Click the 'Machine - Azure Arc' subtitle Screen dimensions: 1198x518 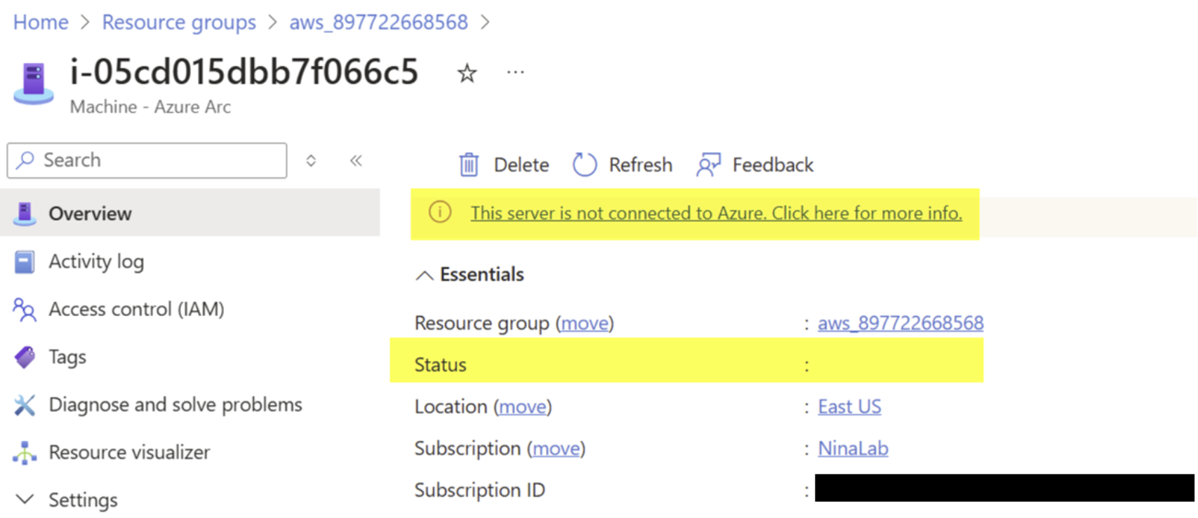[150, 107]
